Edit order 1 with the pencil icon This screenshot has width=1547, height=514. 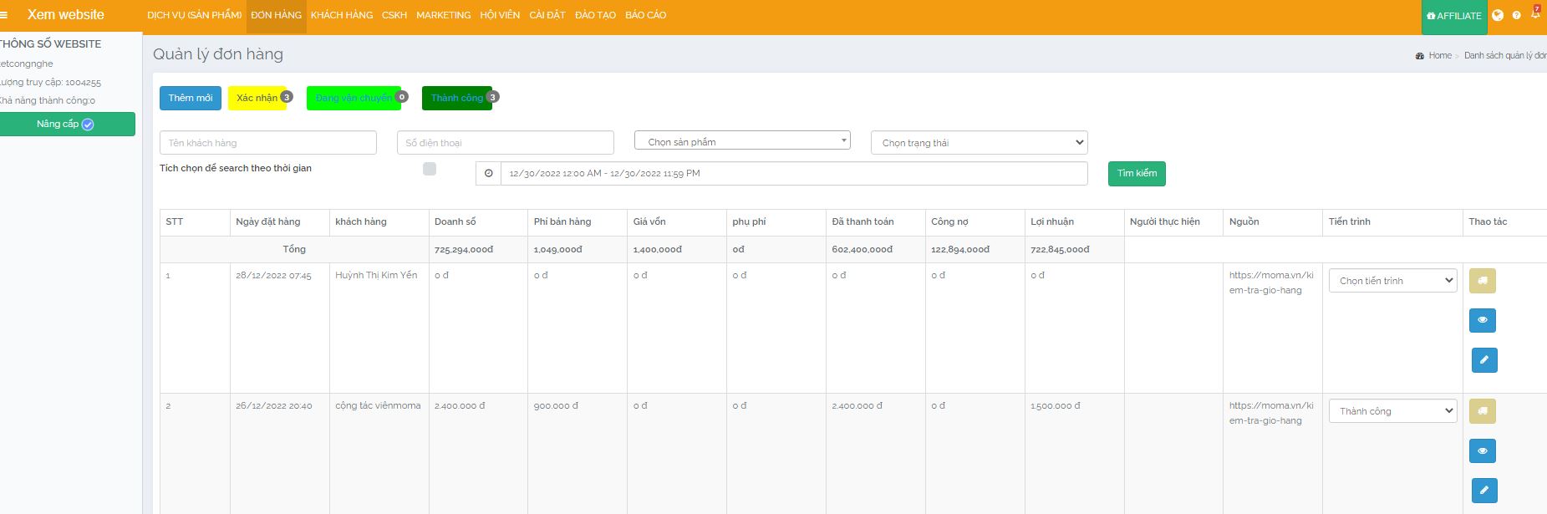(x=1483, y=360)
